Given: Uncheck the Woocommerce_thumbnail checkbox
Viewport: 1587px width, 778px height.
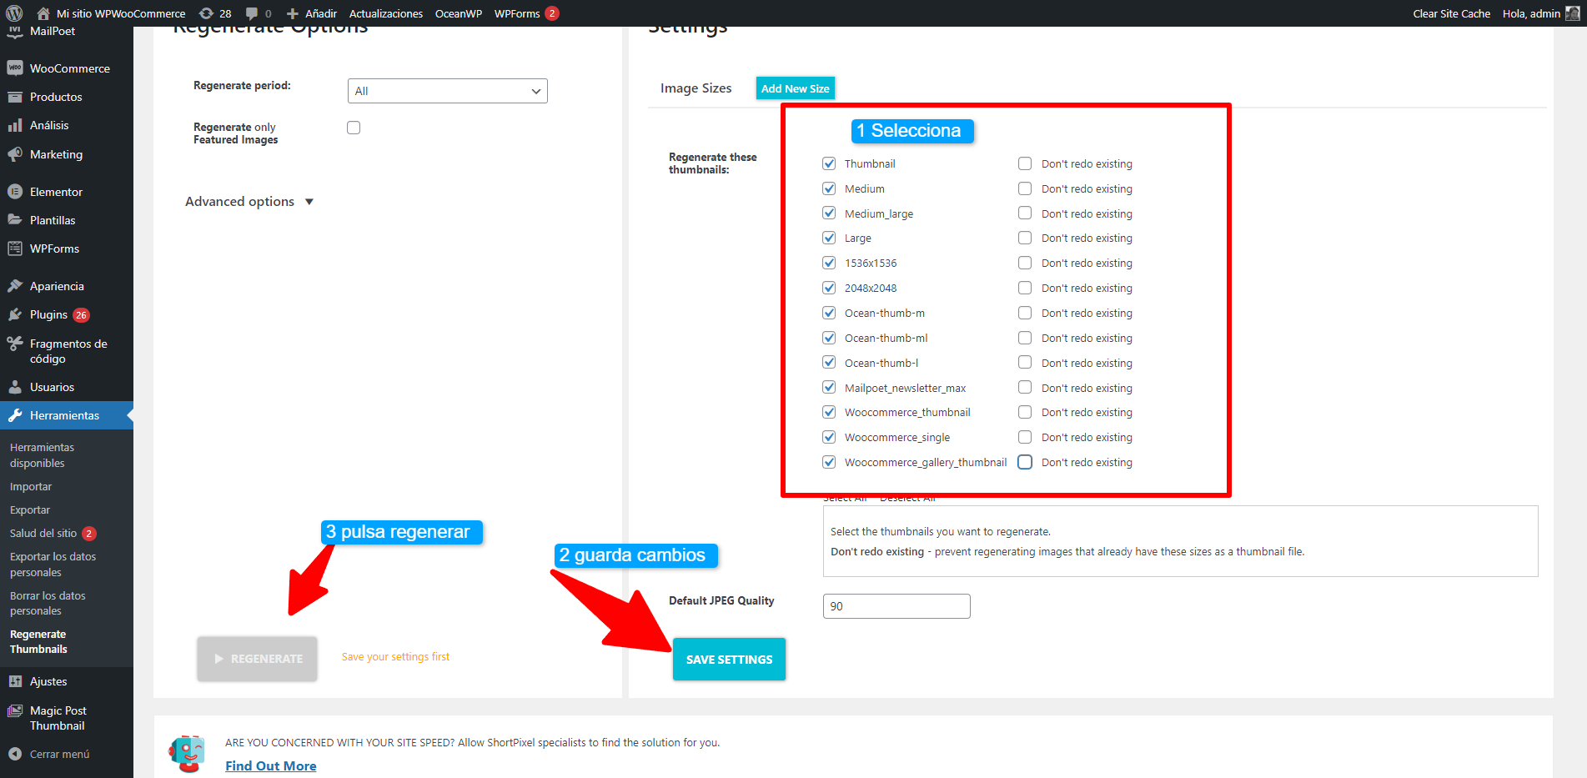Looking at the screenshot, I should [x=829, y=412].
